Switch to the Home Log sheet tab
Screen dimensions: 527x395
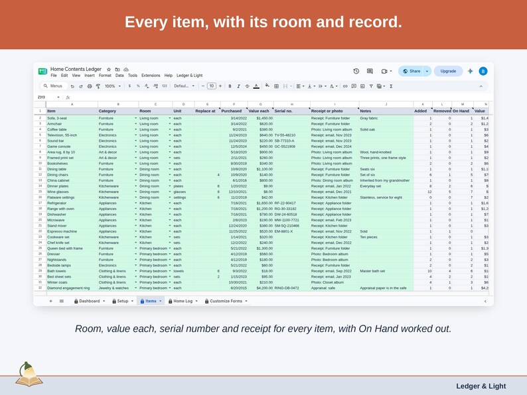(183, 301)
